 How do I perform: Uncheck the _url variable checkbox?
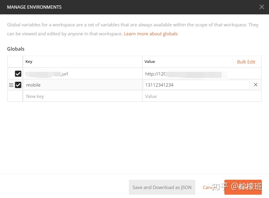point(18,74)
